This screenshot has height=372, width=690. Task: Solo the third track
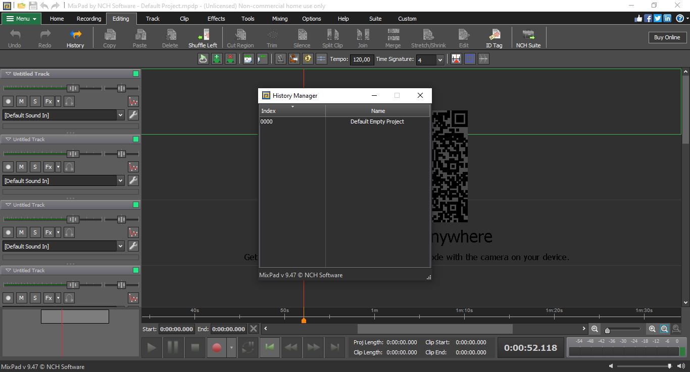pyautogui.click(x=35, y=232)
